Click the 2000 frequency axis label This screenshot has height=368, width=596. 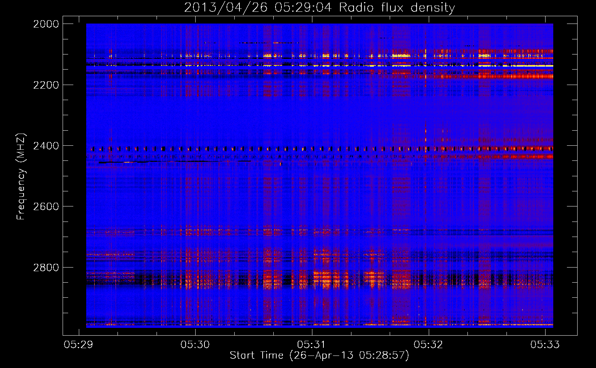click(x=46, y=24)
